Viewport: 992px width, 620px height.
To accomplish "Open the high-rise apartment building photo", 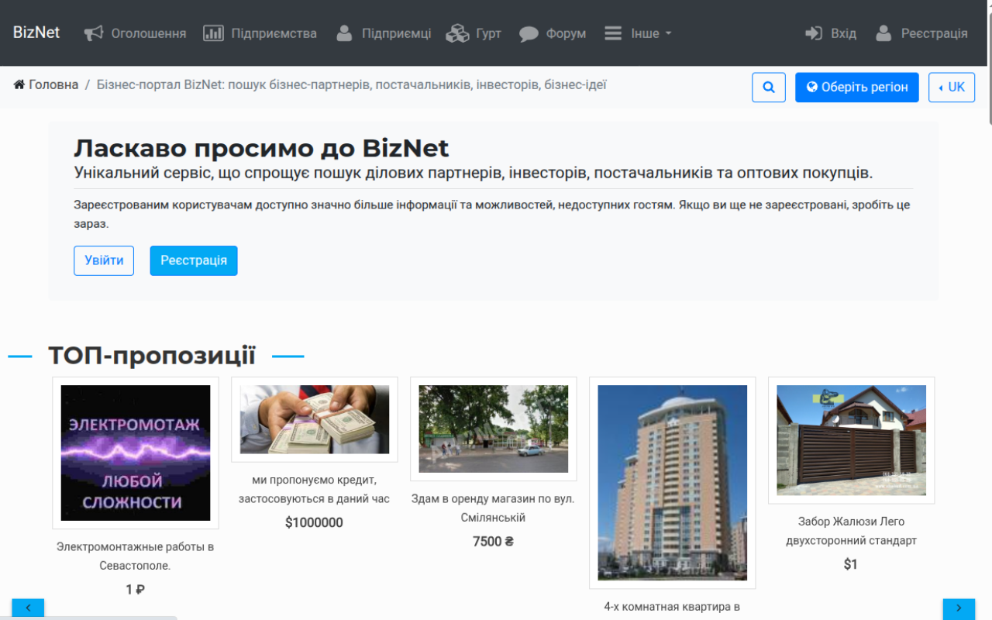I will pos(673,483).
